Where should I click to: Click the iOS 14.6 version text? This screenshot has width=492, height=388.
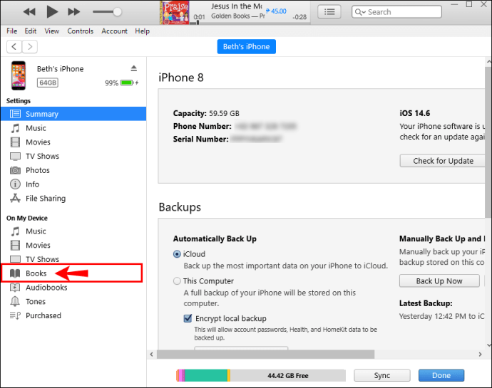(415, 113)
